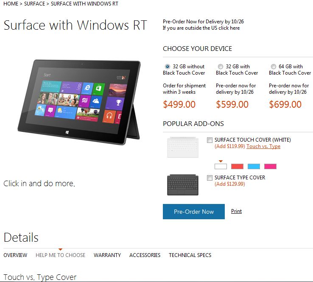This screenshot has width=313, height=282.
Task: Click the Pre-Order Now button
Action: [x=194, y=212]
